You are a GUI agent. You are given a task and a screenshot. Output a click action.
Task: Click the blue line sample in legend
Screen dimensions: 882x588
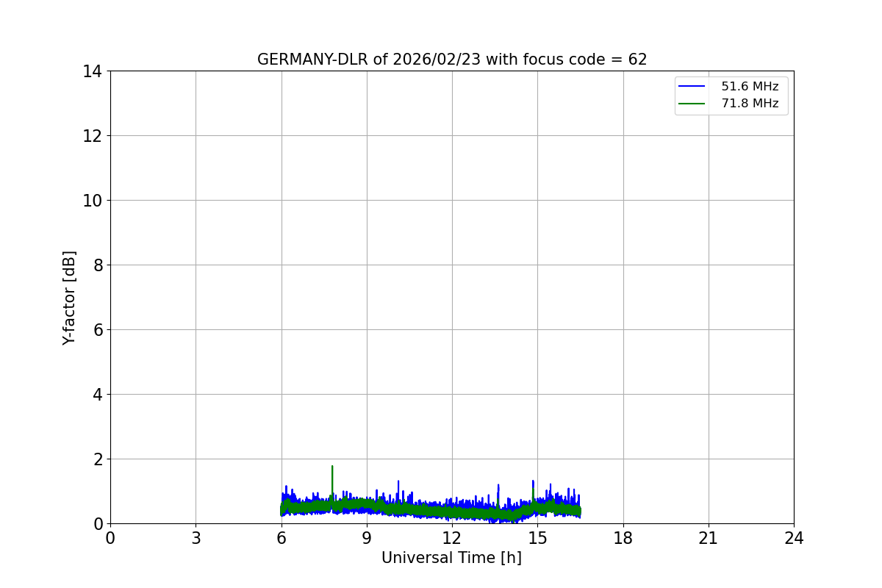[x=692, y=87]
